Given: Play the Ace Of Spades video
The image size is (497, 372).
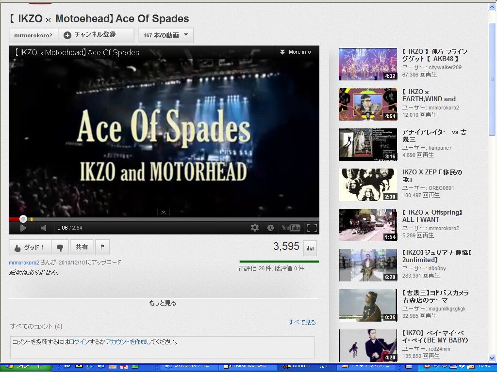Looking at the screenshot, I should coord(23,228).
